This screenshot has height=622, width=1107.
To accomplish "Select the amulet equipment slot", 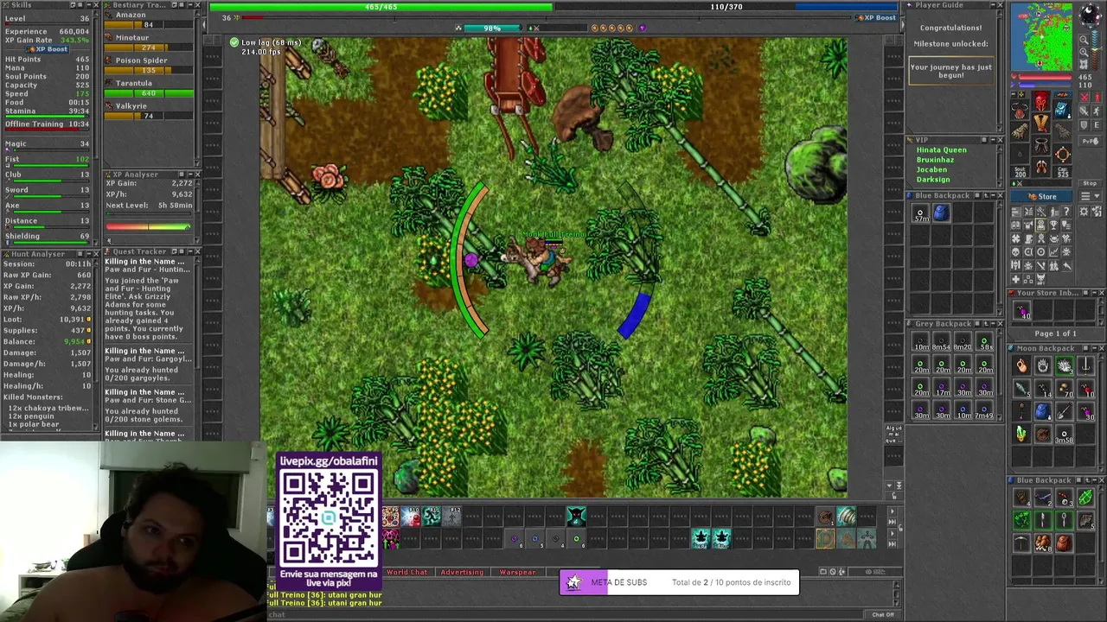I will (x=1021, y=111).
